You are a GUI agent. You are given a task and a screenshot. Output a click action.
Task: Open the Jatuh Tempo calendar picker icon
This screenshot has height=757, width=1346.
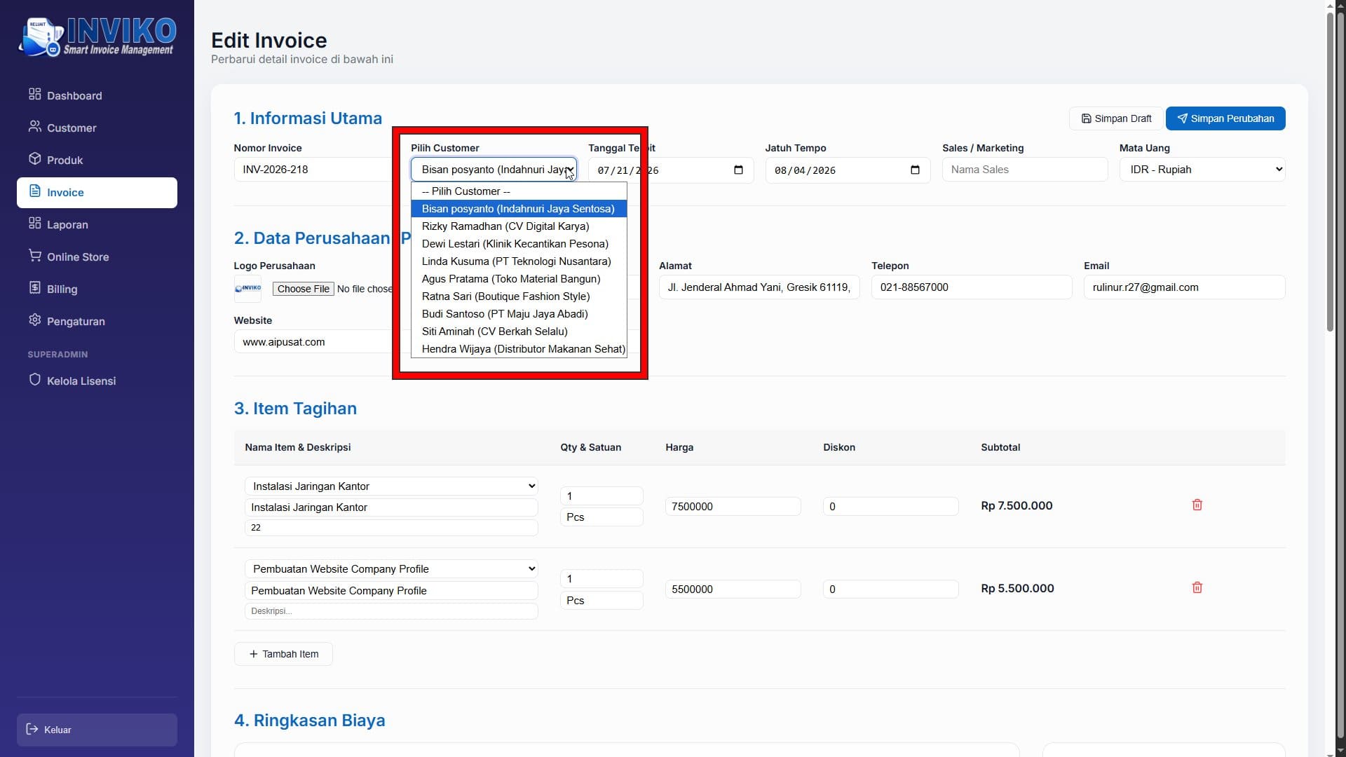[914, 170]
